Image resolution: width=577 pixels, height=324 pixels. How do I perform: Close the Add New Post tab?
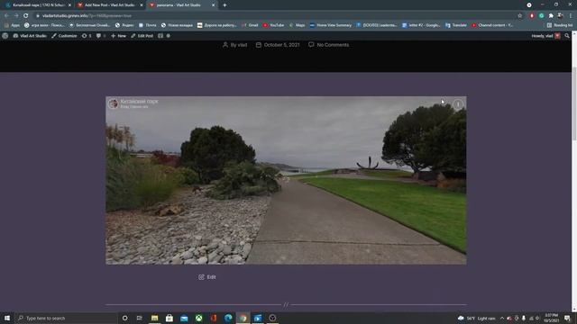pos(142,5)
